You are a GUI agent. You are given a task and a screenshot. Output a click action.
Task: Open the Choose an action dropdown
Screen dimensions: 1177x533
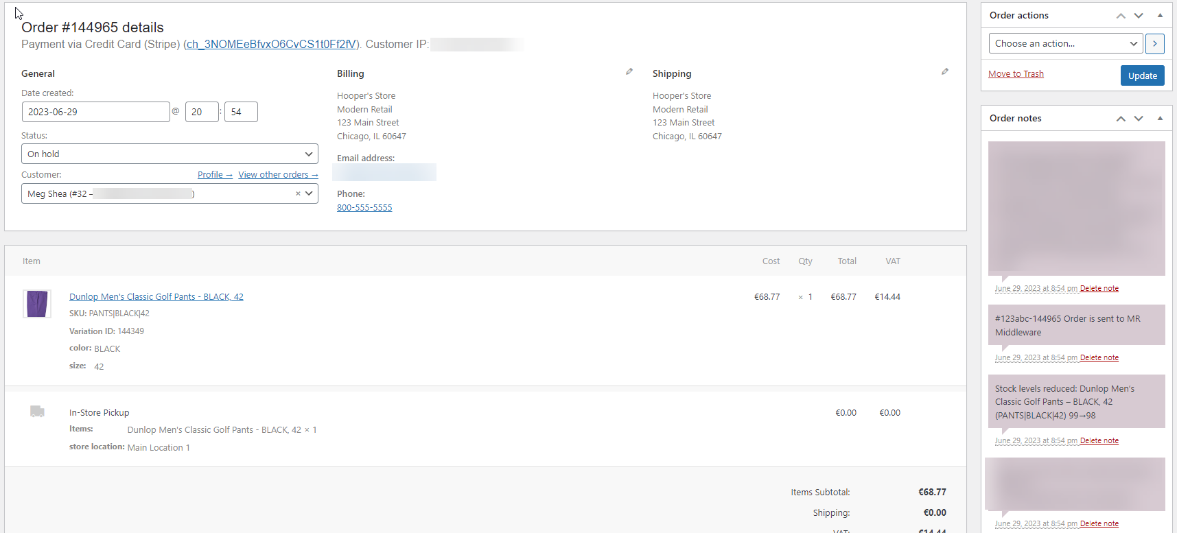pos(1066,43)
